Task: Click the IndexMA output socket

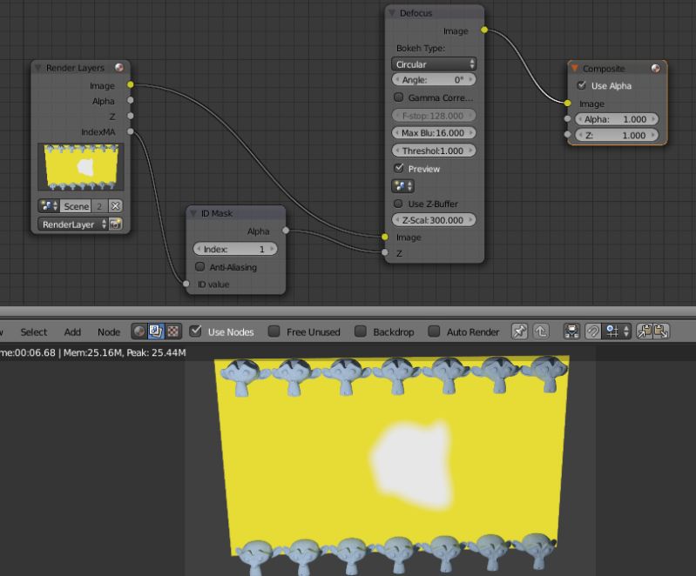Action: 130,131
